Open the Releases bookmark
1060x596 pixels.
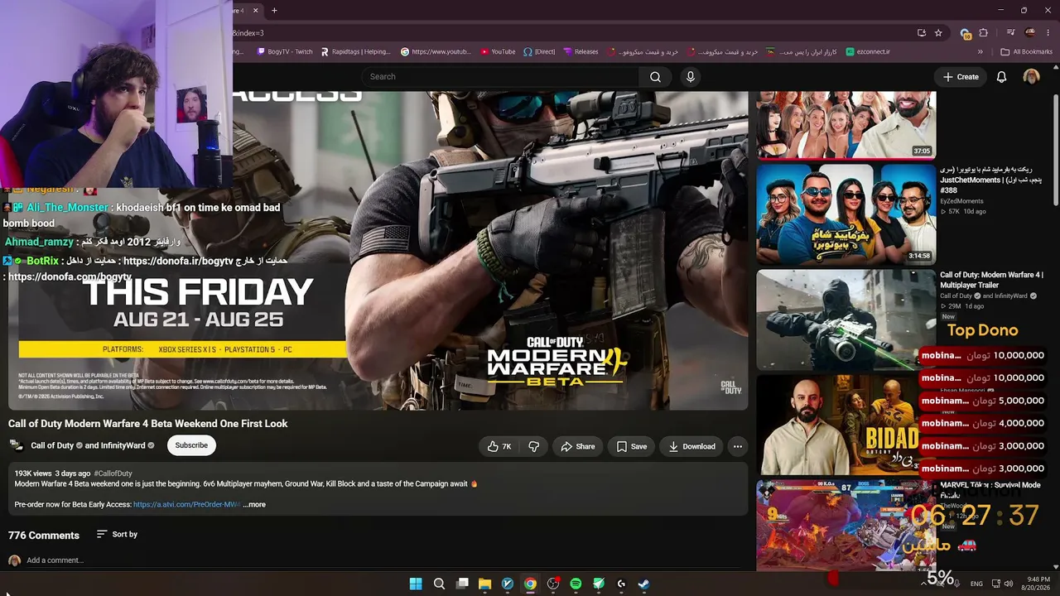point(581,52)
